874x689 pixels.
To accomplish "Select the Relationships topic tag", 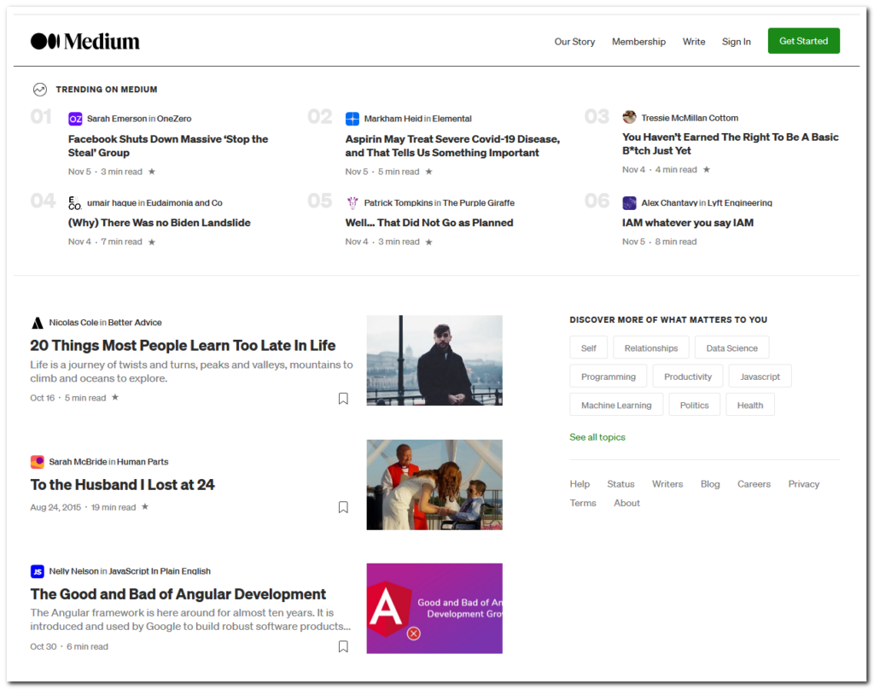I will [651, 347].
